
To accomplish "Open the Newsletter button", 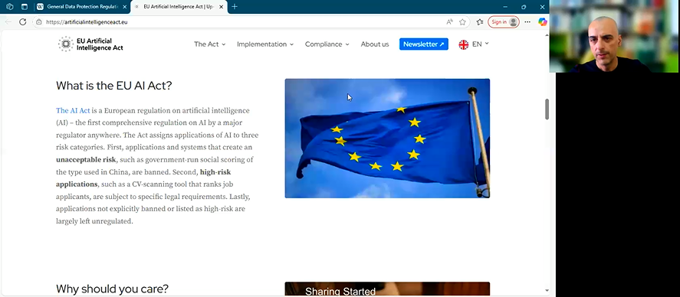I will point(424,44).
